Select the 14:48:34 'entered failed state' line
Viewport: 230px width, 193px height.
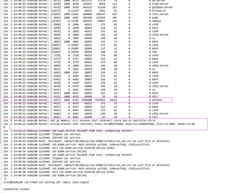tap(59, 148)
